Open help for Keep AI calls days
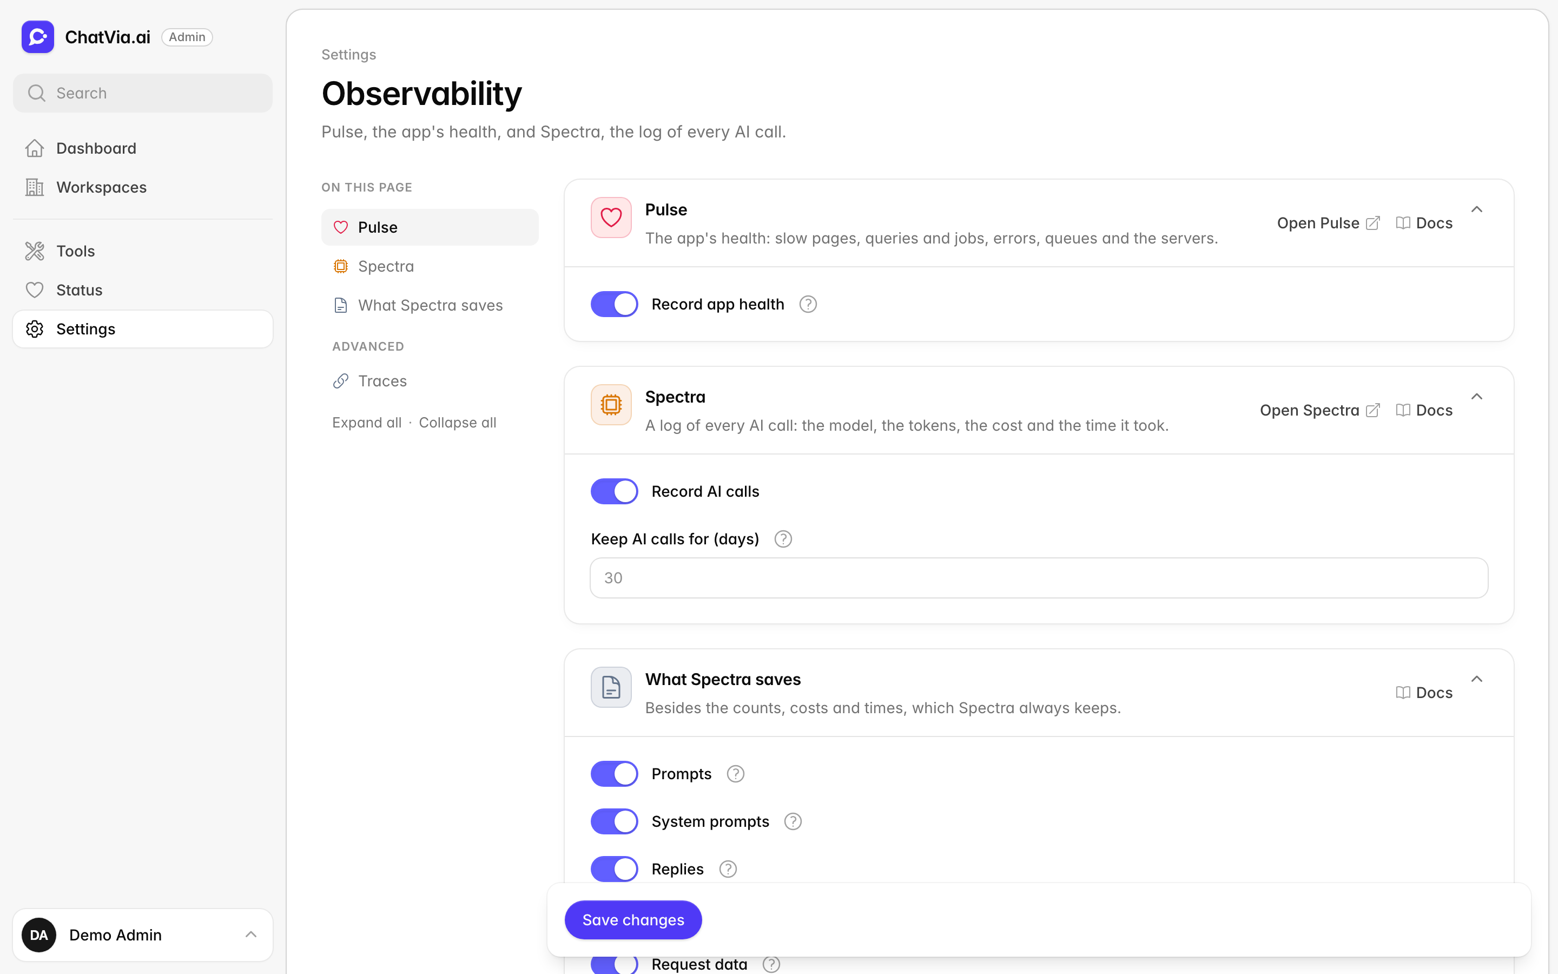Screen dimensions: 1558x974 tap(783, 538)
